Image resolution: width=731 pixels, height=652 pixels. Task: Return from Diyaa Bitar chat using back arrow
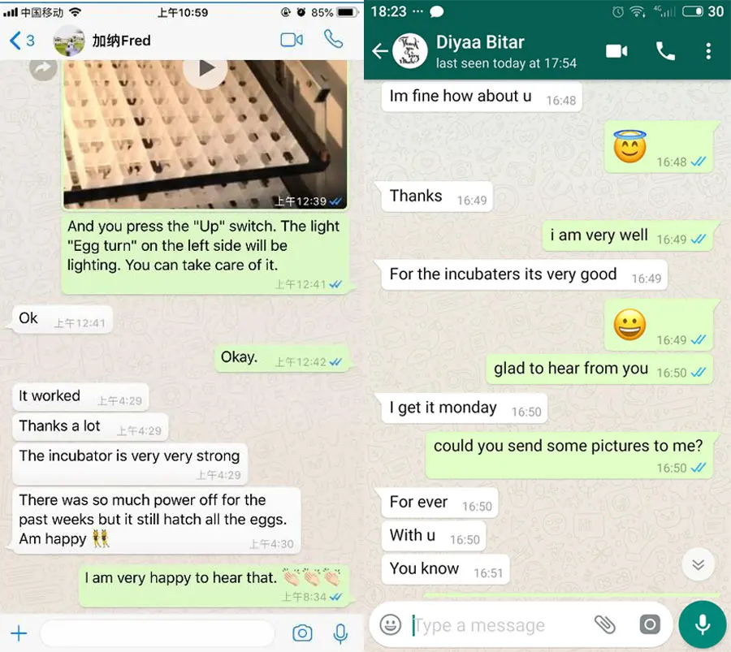pos(380,51)
